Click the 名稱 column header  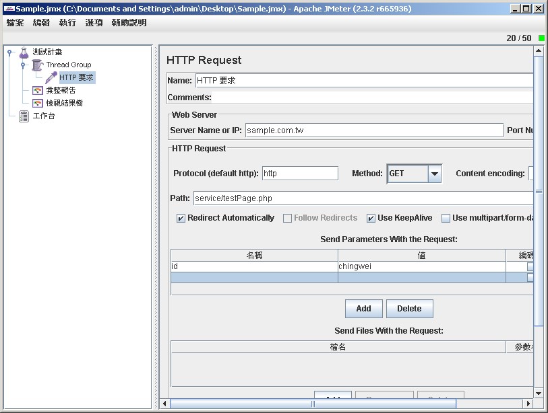coord(254,256)
